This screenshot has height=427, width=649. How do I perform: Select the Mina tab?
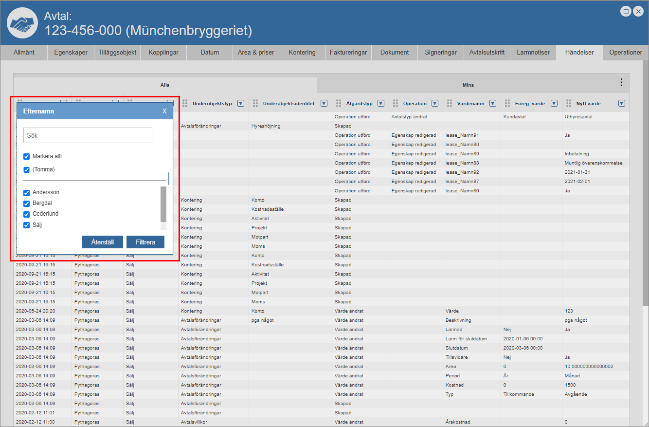(x=468, y=85)
